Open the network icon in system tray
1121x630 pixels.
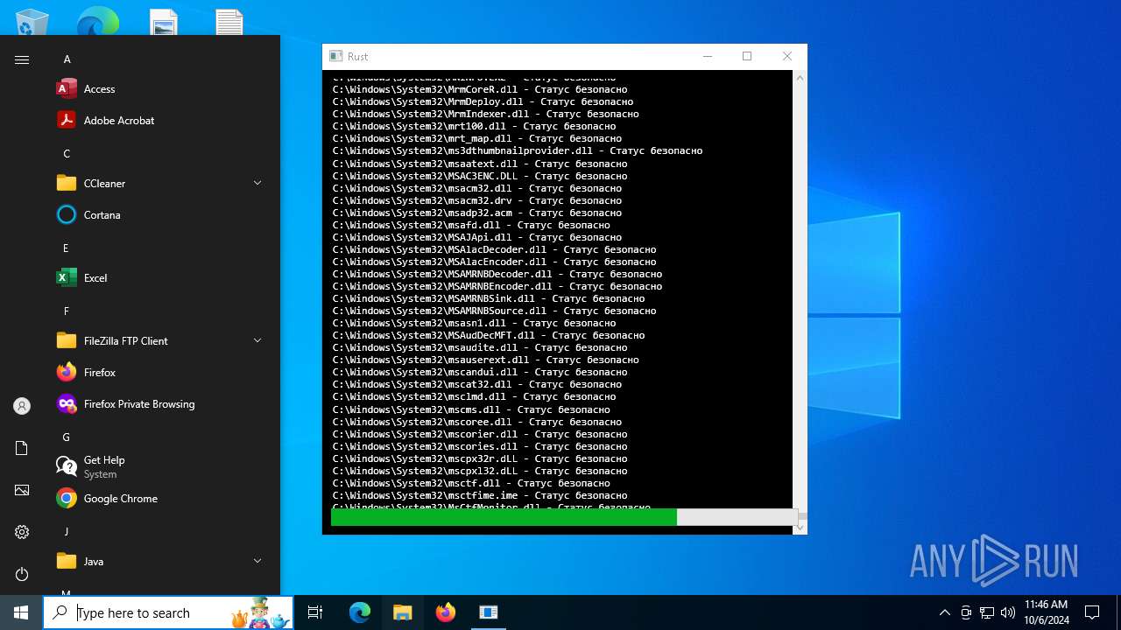pyautogui.click(x=987, y=612)
